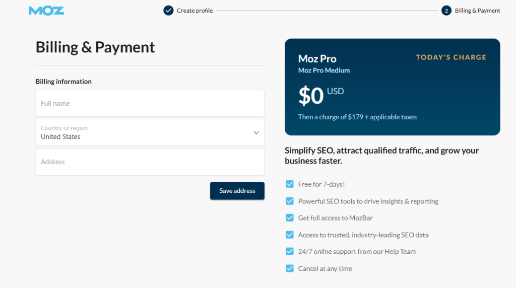Click the Powerful SEO tools checkmark
The height and width of the screenshot is (288, 516).
(290, 201)
